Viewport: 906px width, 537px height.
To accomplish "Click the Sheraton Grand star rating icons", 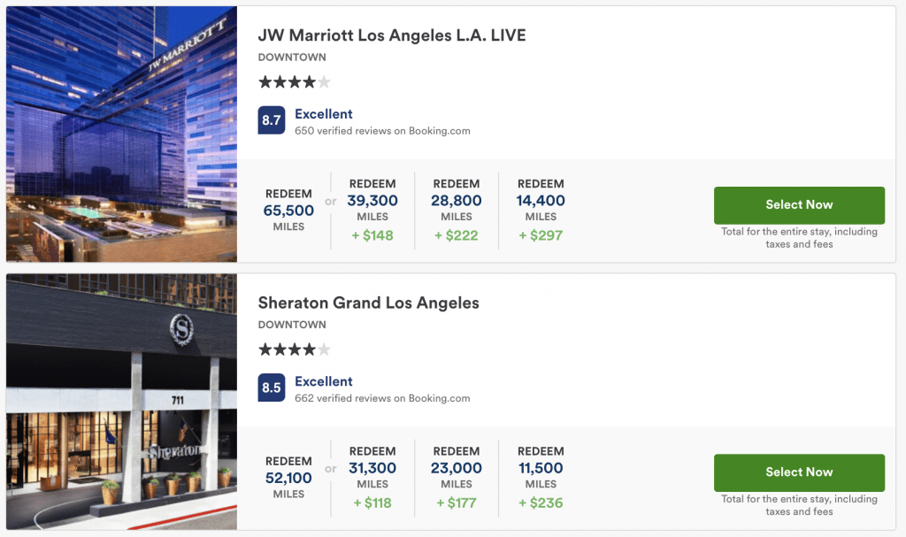I will click(x=294, y=349).
